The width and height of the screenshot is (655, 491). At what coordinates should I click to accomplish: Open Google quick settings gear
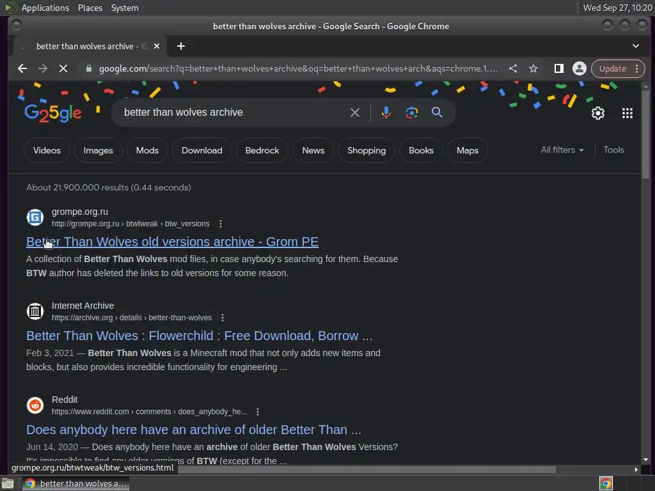click(x=598, y=113)
